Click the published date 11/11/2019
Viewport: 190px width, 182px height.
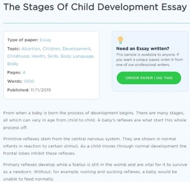pyautogui.click(x=41, y=90)
